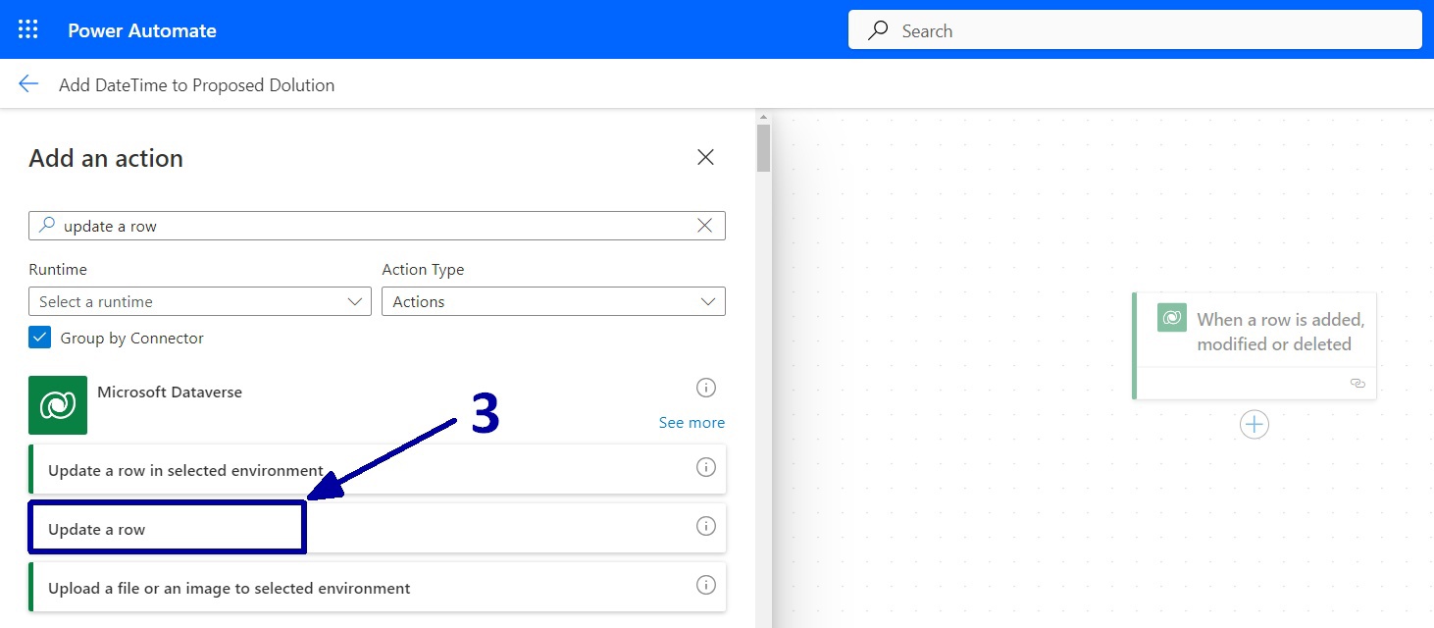Click the panel's vertical scrollbar thumb
This screenshot has width=1434, height=628.
coord(764,147)
